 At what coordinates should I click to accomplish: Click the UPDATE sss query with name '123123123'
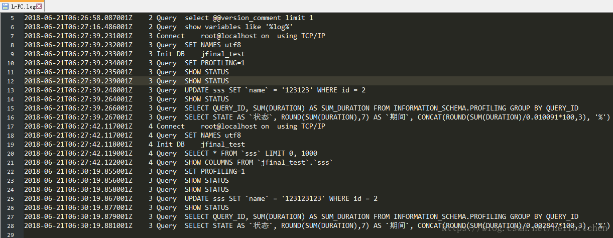pyautogui.click(x=281, y=198)
